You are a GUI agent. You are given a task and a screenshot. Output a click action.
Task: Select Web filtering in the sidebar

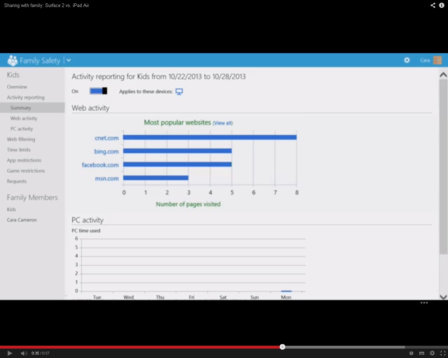[21, 139]
